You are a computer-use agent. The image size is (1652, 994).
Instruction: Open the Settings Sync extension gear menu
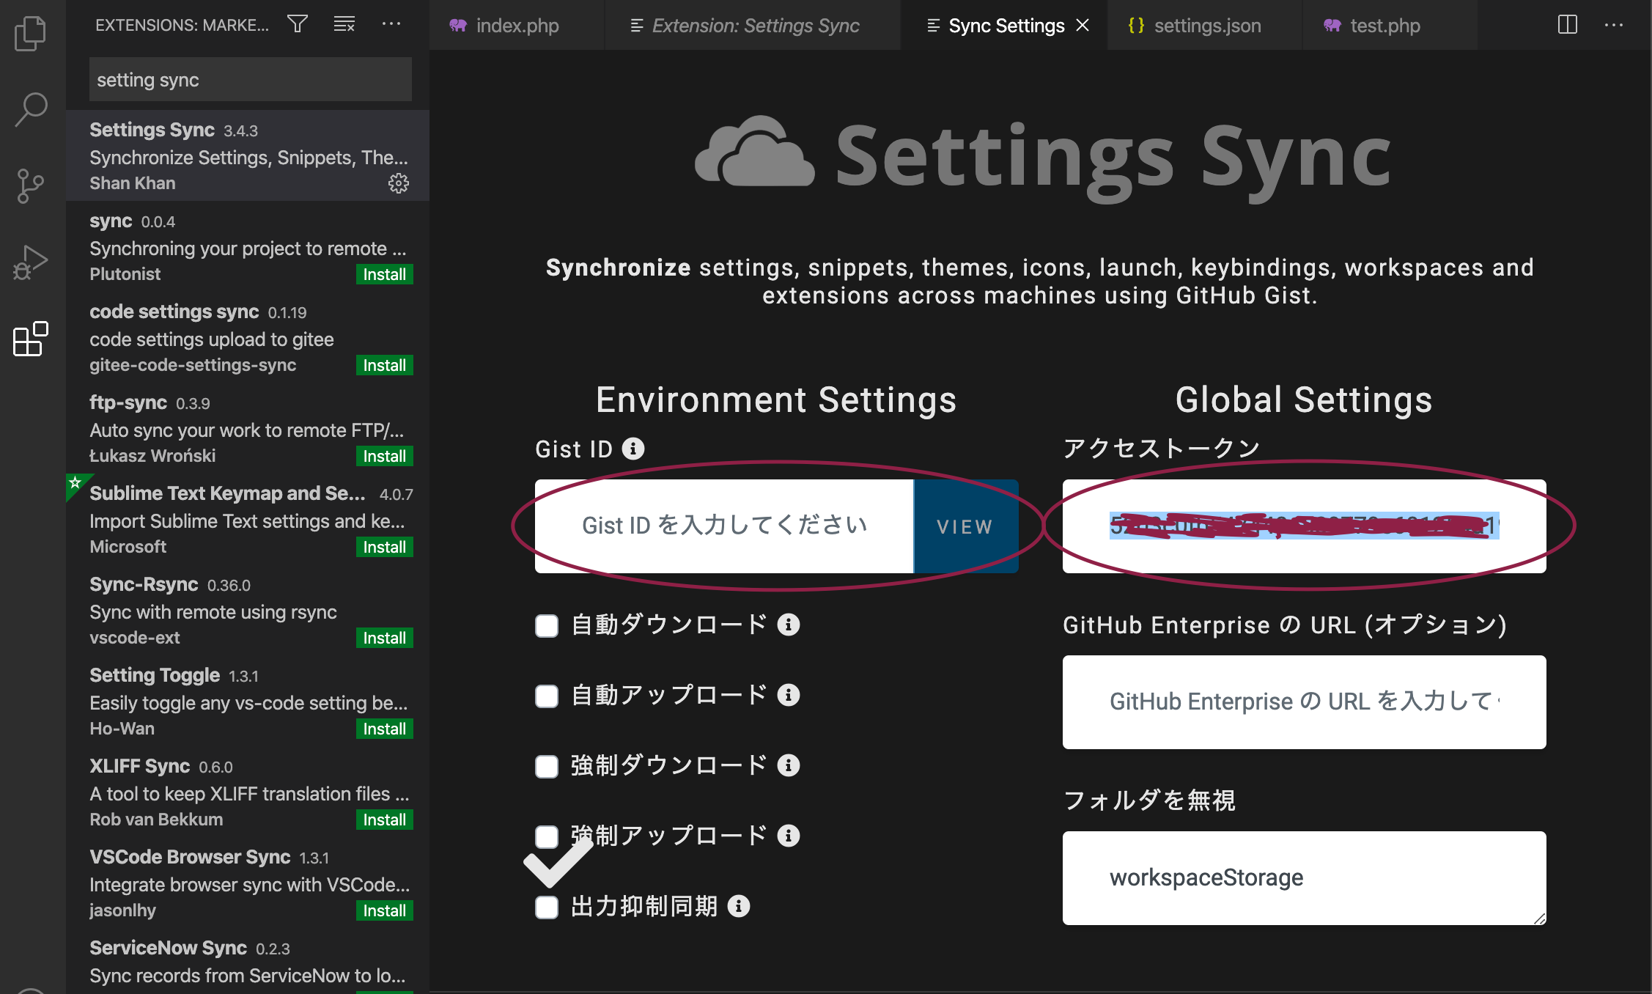click(x=398, y=184)
